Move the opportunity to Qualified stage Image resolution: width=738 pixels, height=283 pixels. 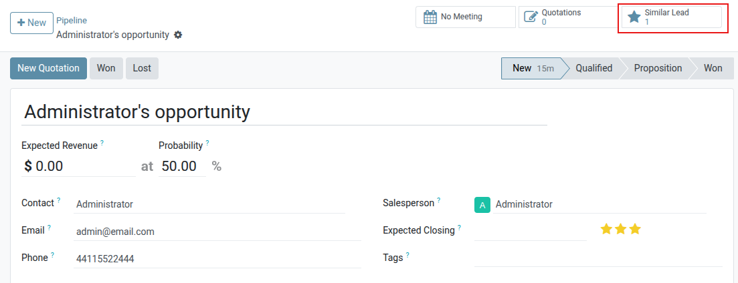click(593, 68)
